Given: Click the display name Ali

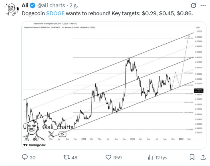Looking at the screenshot, I should click(26, 5).
